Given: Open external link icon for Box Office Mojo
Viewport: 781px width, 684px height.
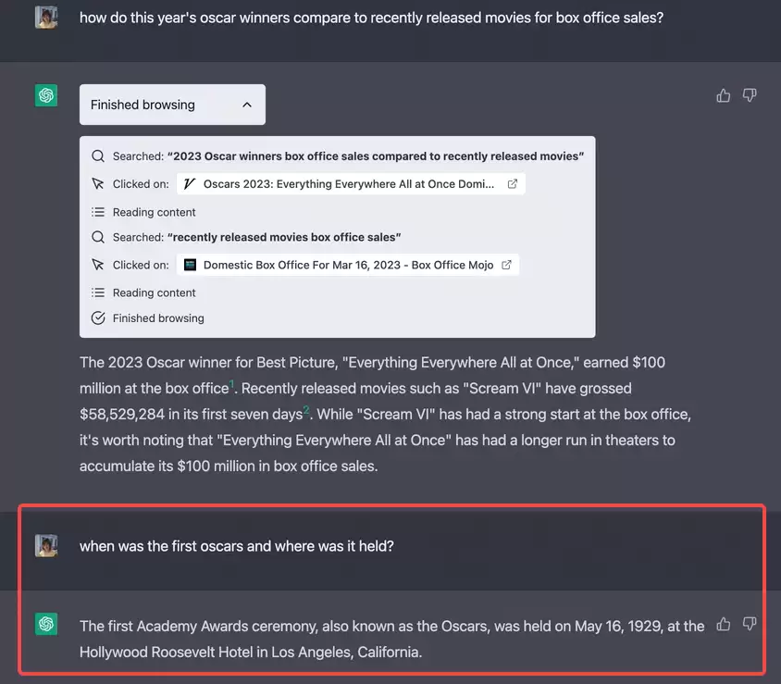Looking at the screenshot, I should 506,265.
